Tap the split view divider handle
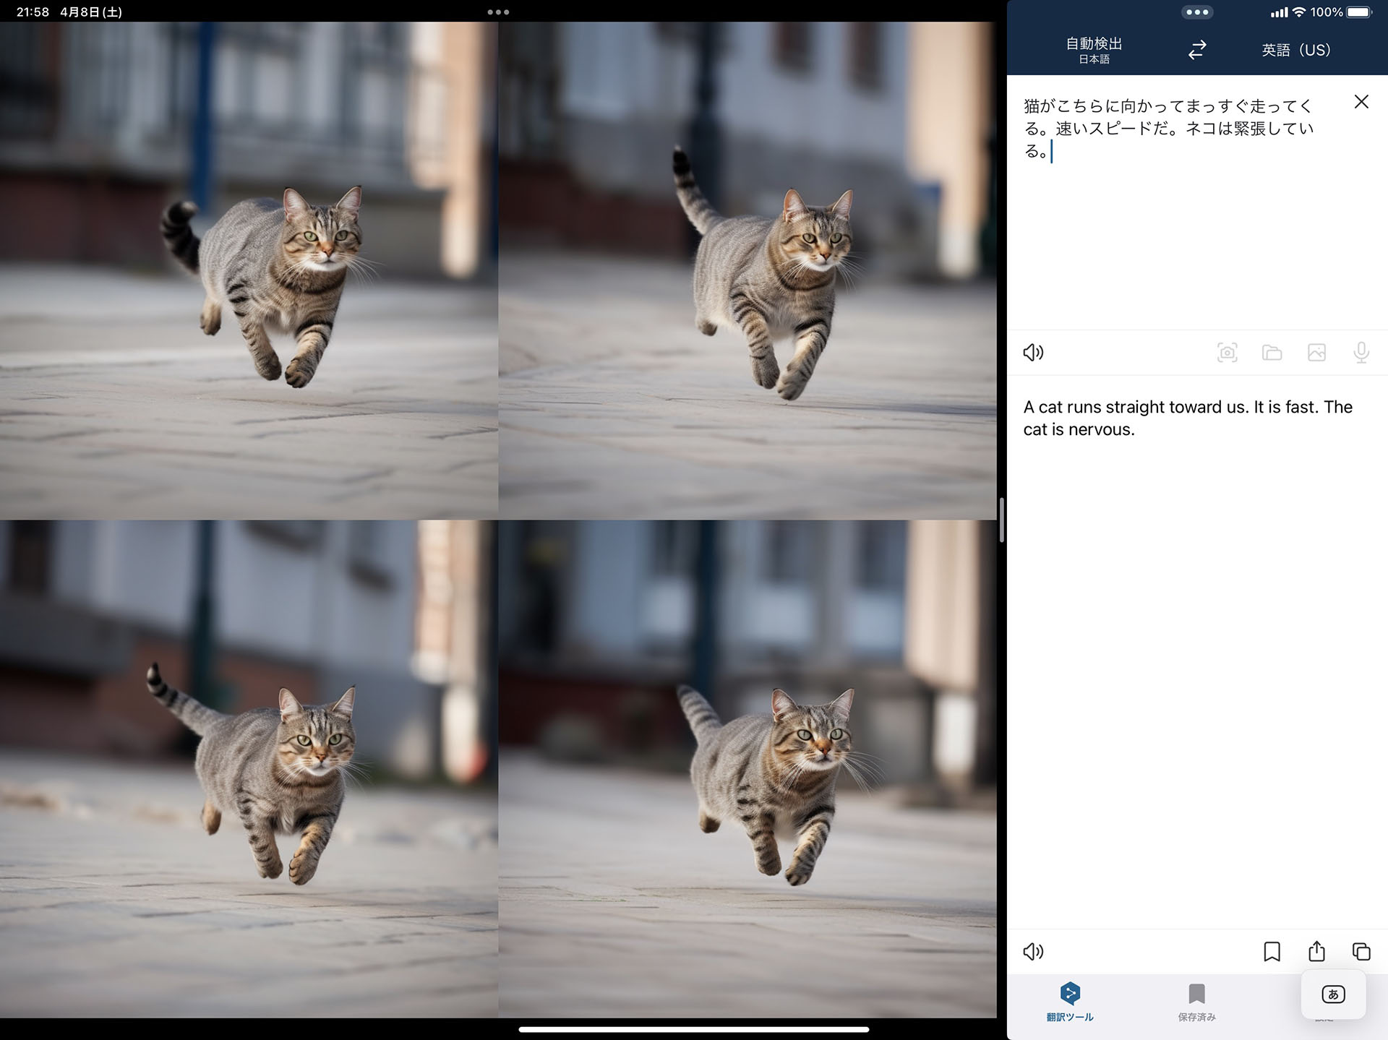1388x1040 pixels. [x=1001, y=520]
